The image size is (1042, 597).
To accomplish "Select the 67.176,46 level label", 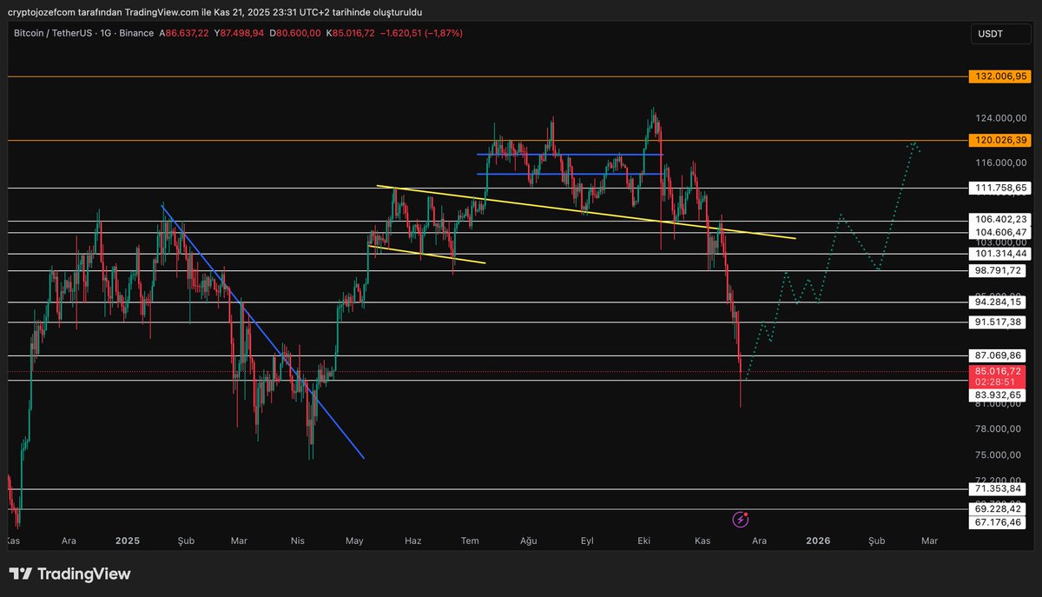I will (997, 522).
